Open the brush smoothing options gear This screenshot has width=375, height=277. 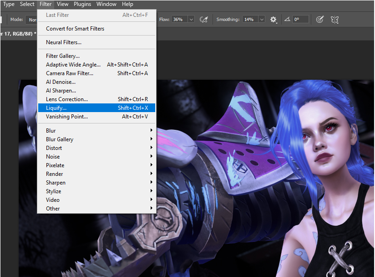[274, 19]
